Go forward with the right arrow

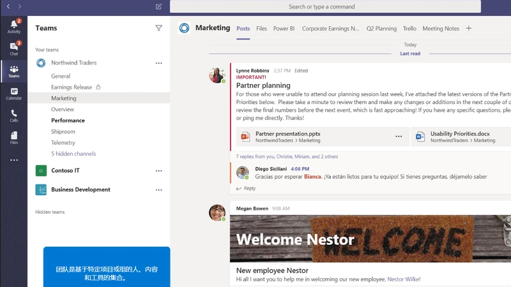point(20,6)
